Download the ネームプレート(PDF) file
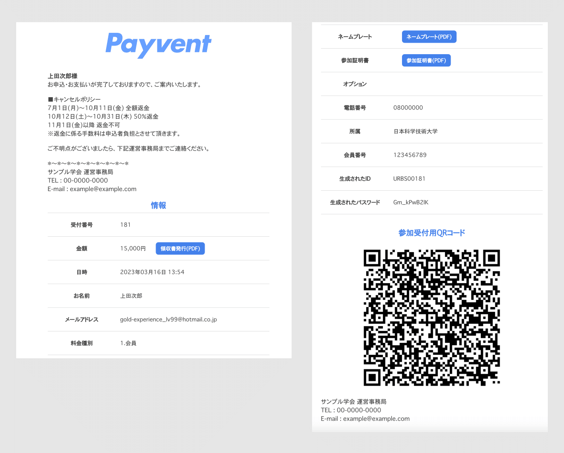This screenshot has height=453, width=564. [429, 37]
